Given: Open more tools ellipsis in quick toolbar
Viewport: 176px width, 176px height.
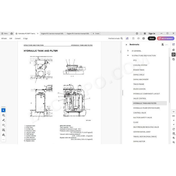Looking at the screenshot, I should [4, 140].
